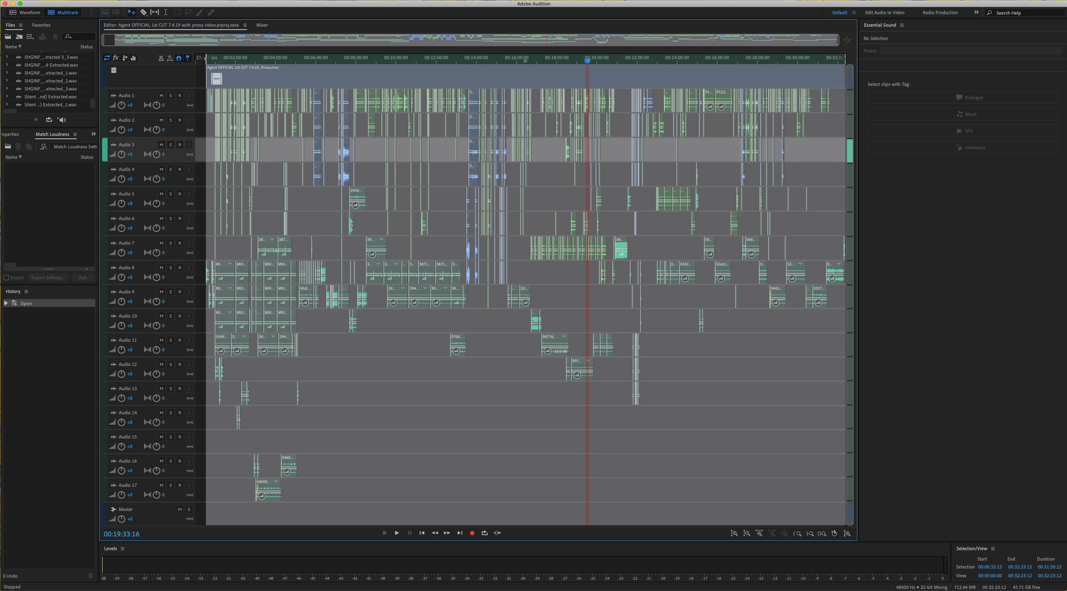The image size is (1067, 591).
Task: Toggle timeline snapping magnet icon
Action: pos(178,58)
